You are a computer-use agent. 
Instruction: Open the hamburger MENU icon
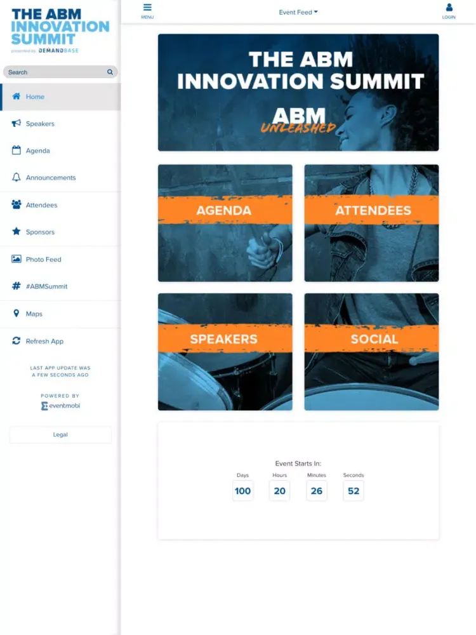click(147, 7)
